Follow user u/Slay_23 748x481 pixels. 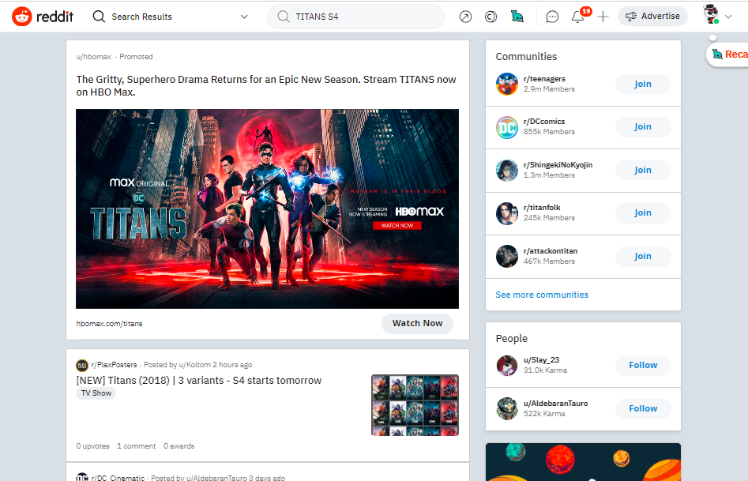pos(643,365)
